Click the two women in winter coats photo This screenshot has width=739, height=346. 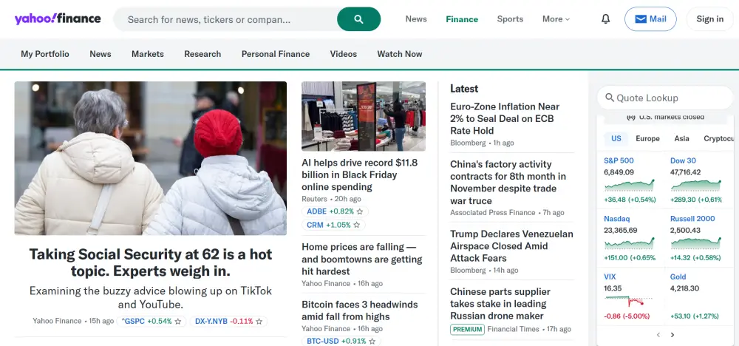point(150,158)
